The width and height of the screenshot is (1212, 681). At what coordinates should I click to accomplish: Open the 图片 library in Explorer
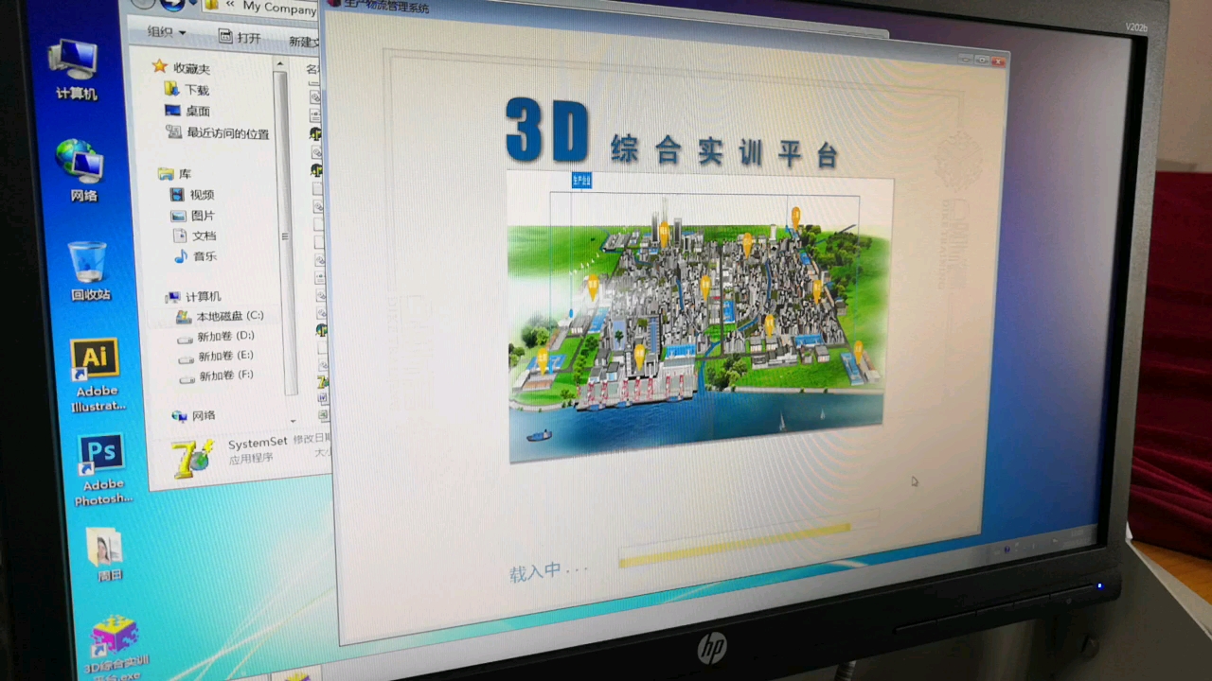[x=194, y=216]
